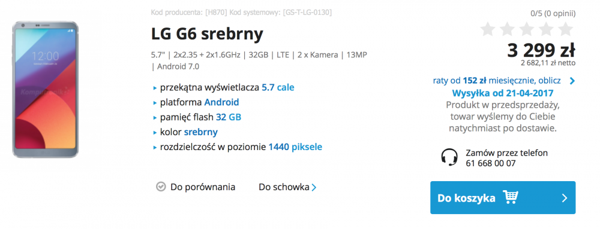Rate the product with the third star
This screenshot has width=600, height=229.
point(527,29)
